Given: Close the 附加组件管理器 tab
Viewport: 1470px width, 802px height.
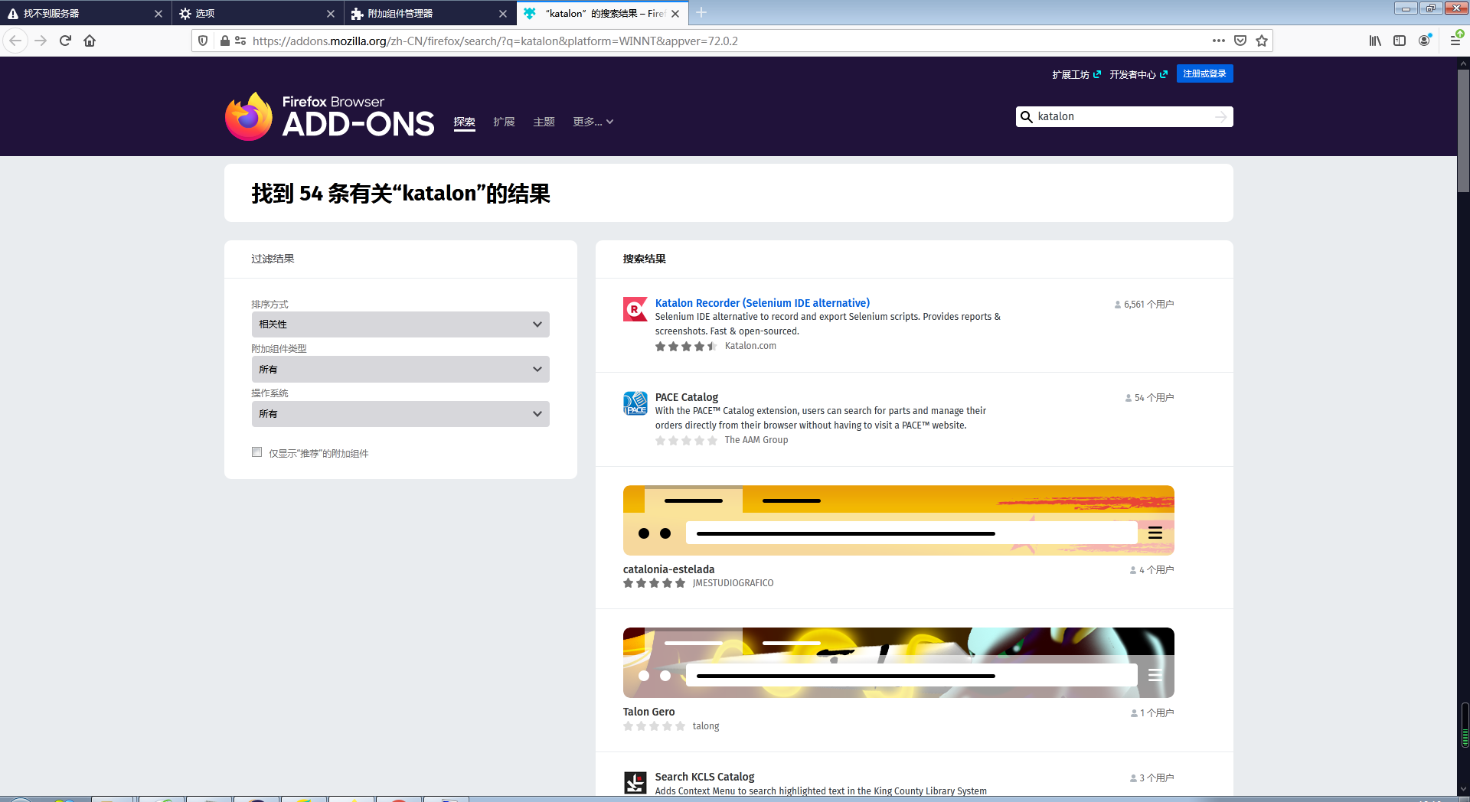Looking at the screenshot, I should pyautogui.click(x=503, y=14).
